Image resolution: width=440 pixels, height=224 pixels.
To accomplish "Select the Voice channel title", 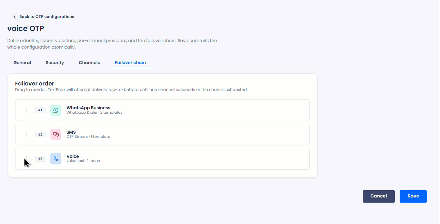I will click(x=73, y=156).
